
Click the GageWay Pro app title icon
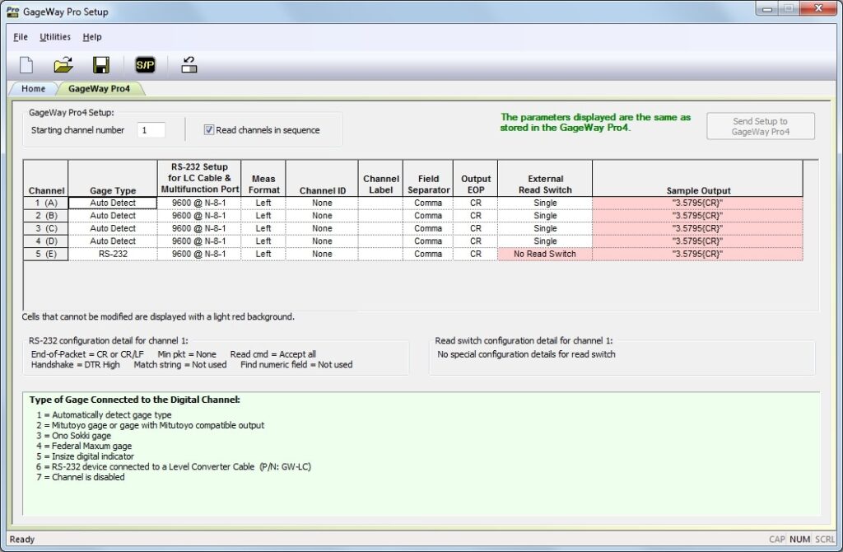12,12
